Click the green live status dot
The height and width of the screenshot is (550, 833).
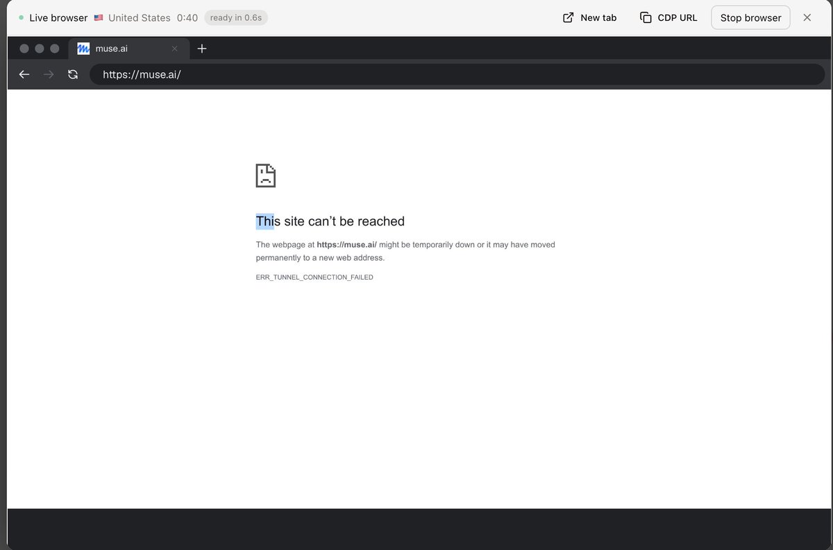point(22,17)
